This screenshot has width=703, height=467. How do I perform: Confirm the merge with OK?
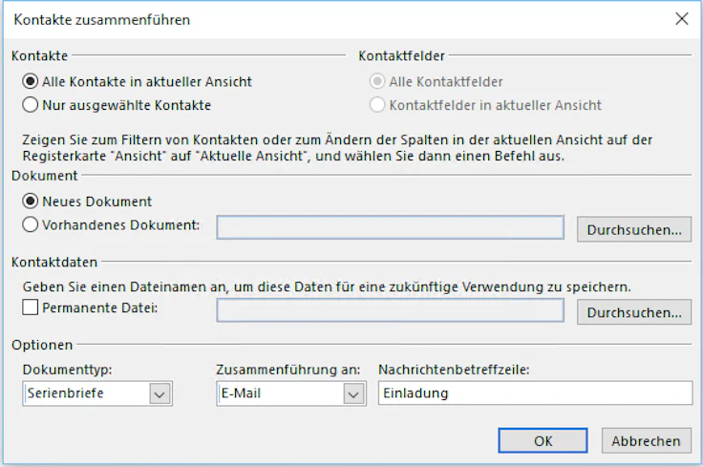pos(543,441)
